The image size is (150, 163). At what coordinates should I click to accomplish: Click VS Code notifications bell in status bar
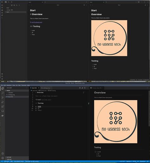point(147,161)
